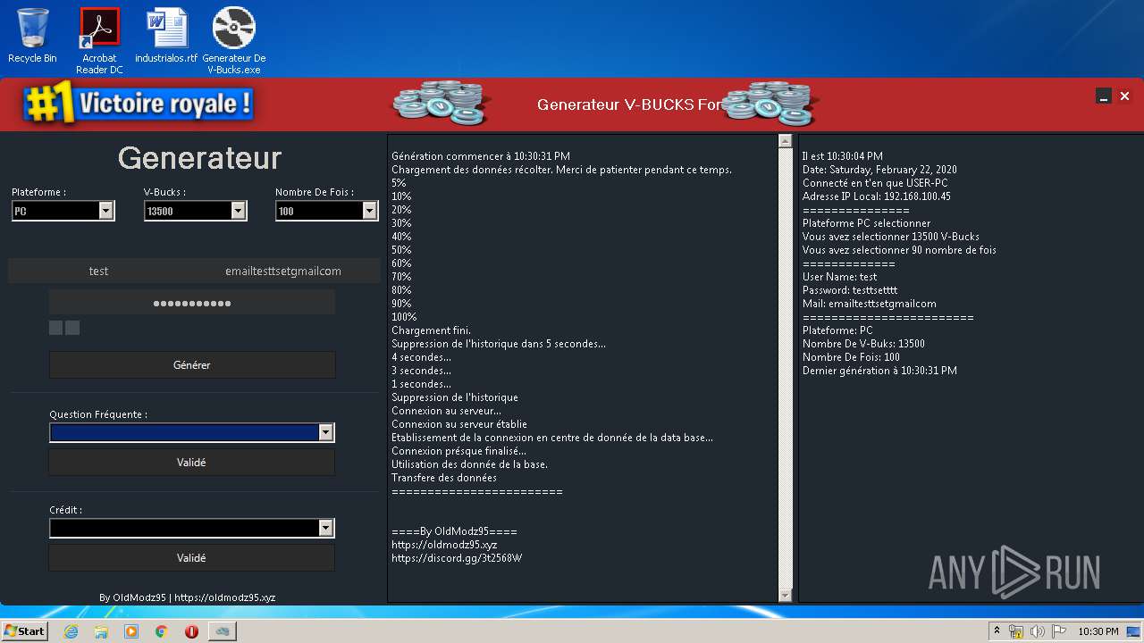Image resolution: width=1144 pixels, height=643 pixels.
Task: Click the Generateur heading
Action: point(199,158)
